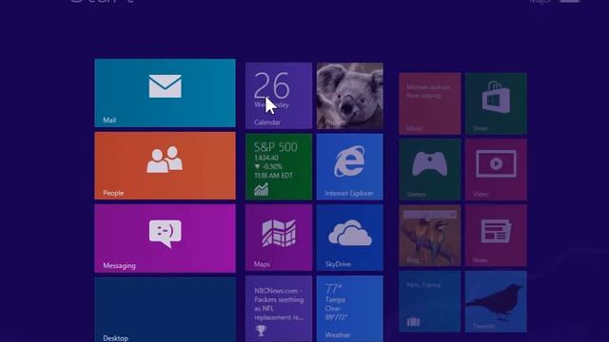609x342 pixels.
Task: Launch the Video tile
Action: [x=496, y=170]
